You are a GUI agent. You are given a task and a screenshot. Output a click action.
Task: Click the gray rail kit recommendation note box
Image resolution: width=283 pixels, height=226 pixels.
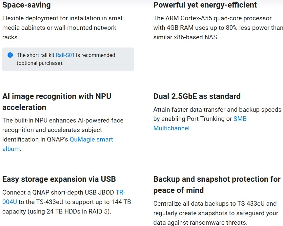coord(68,59)
